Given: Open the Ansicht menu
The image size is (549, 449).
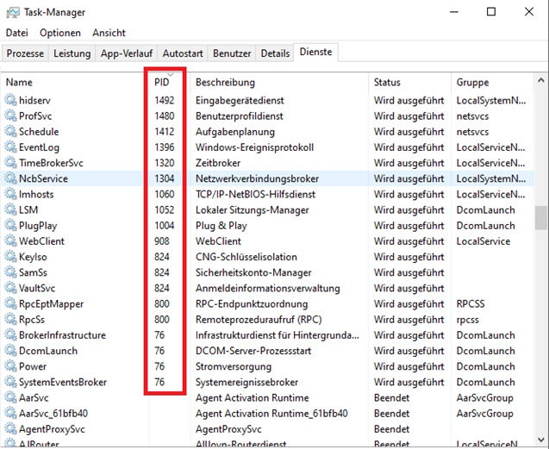Looking at the screenshot, I should (x=109, y=33).
